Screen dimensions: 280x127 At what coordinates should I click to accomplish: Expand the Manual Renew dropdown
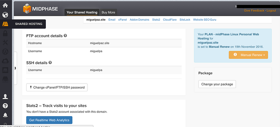pos(248,55)
